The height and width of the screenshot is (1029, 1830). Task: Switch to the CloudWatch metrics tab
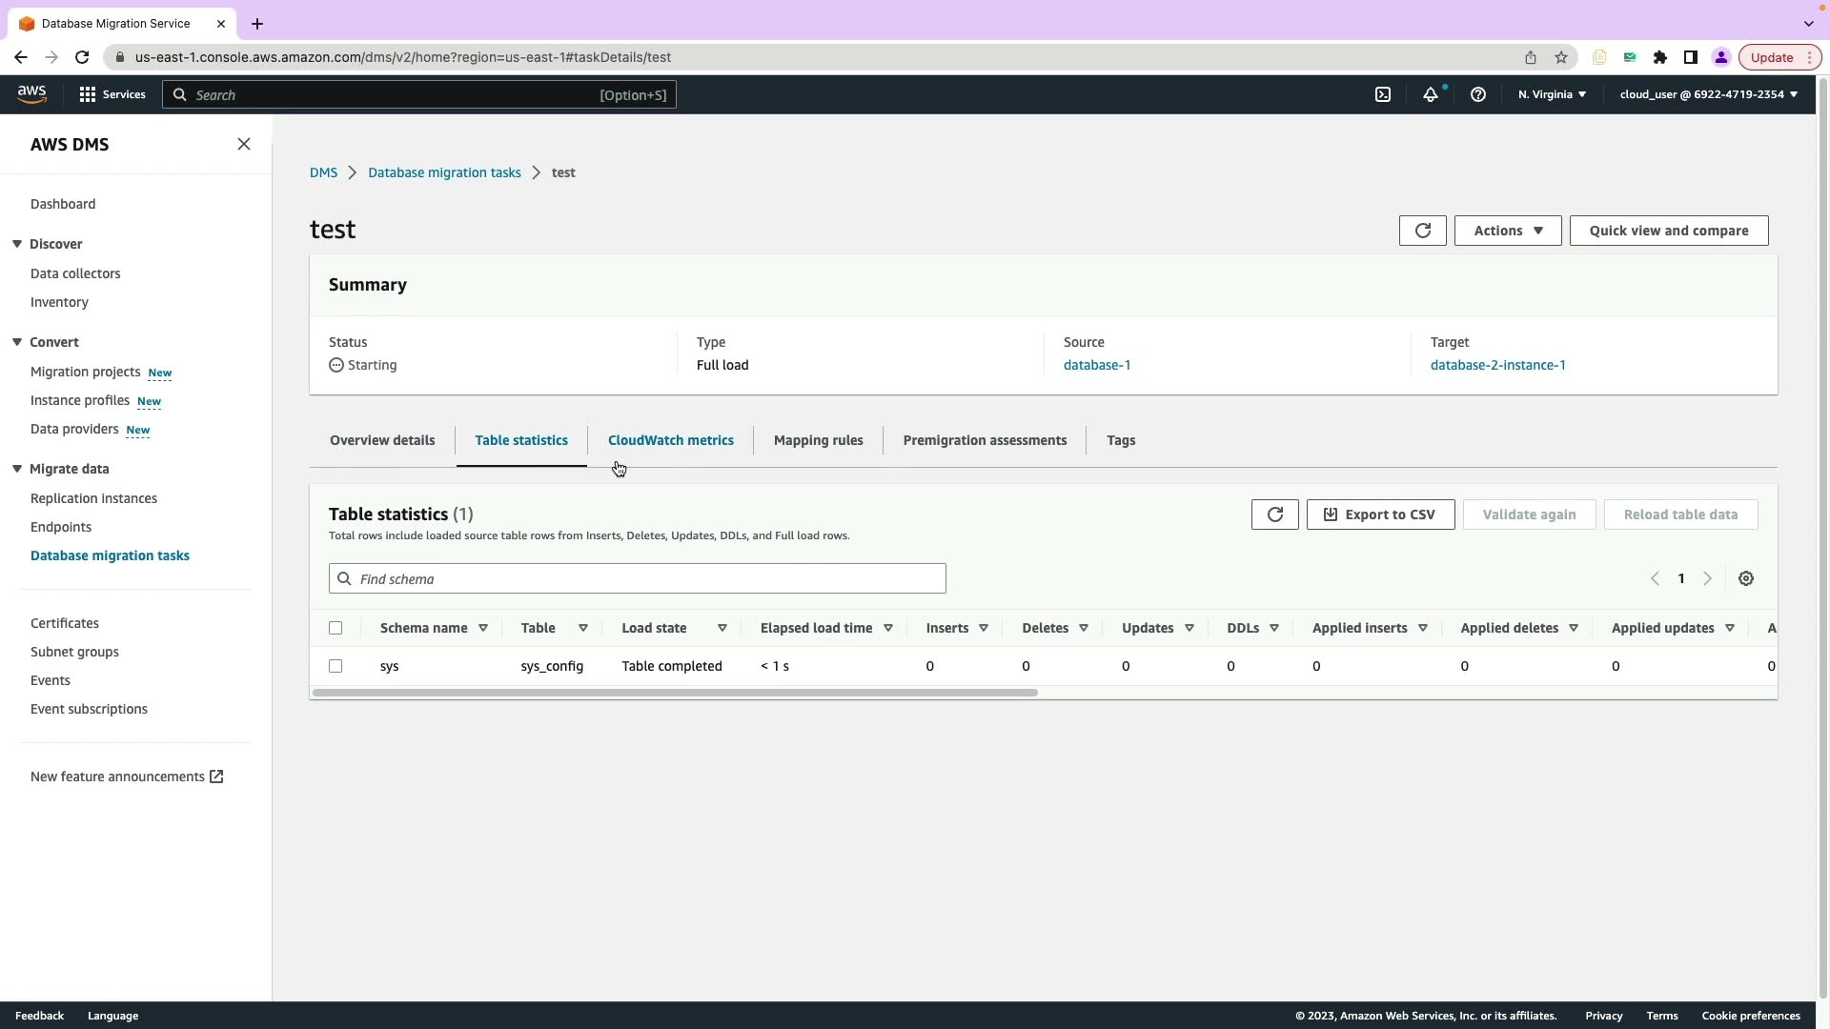pyautogui.click(x=671, y=440)
